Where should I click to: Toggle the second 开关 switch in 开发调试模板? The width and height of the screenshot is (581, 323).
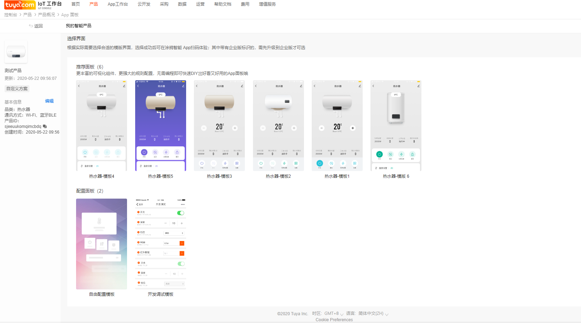(x=180, y=263)
